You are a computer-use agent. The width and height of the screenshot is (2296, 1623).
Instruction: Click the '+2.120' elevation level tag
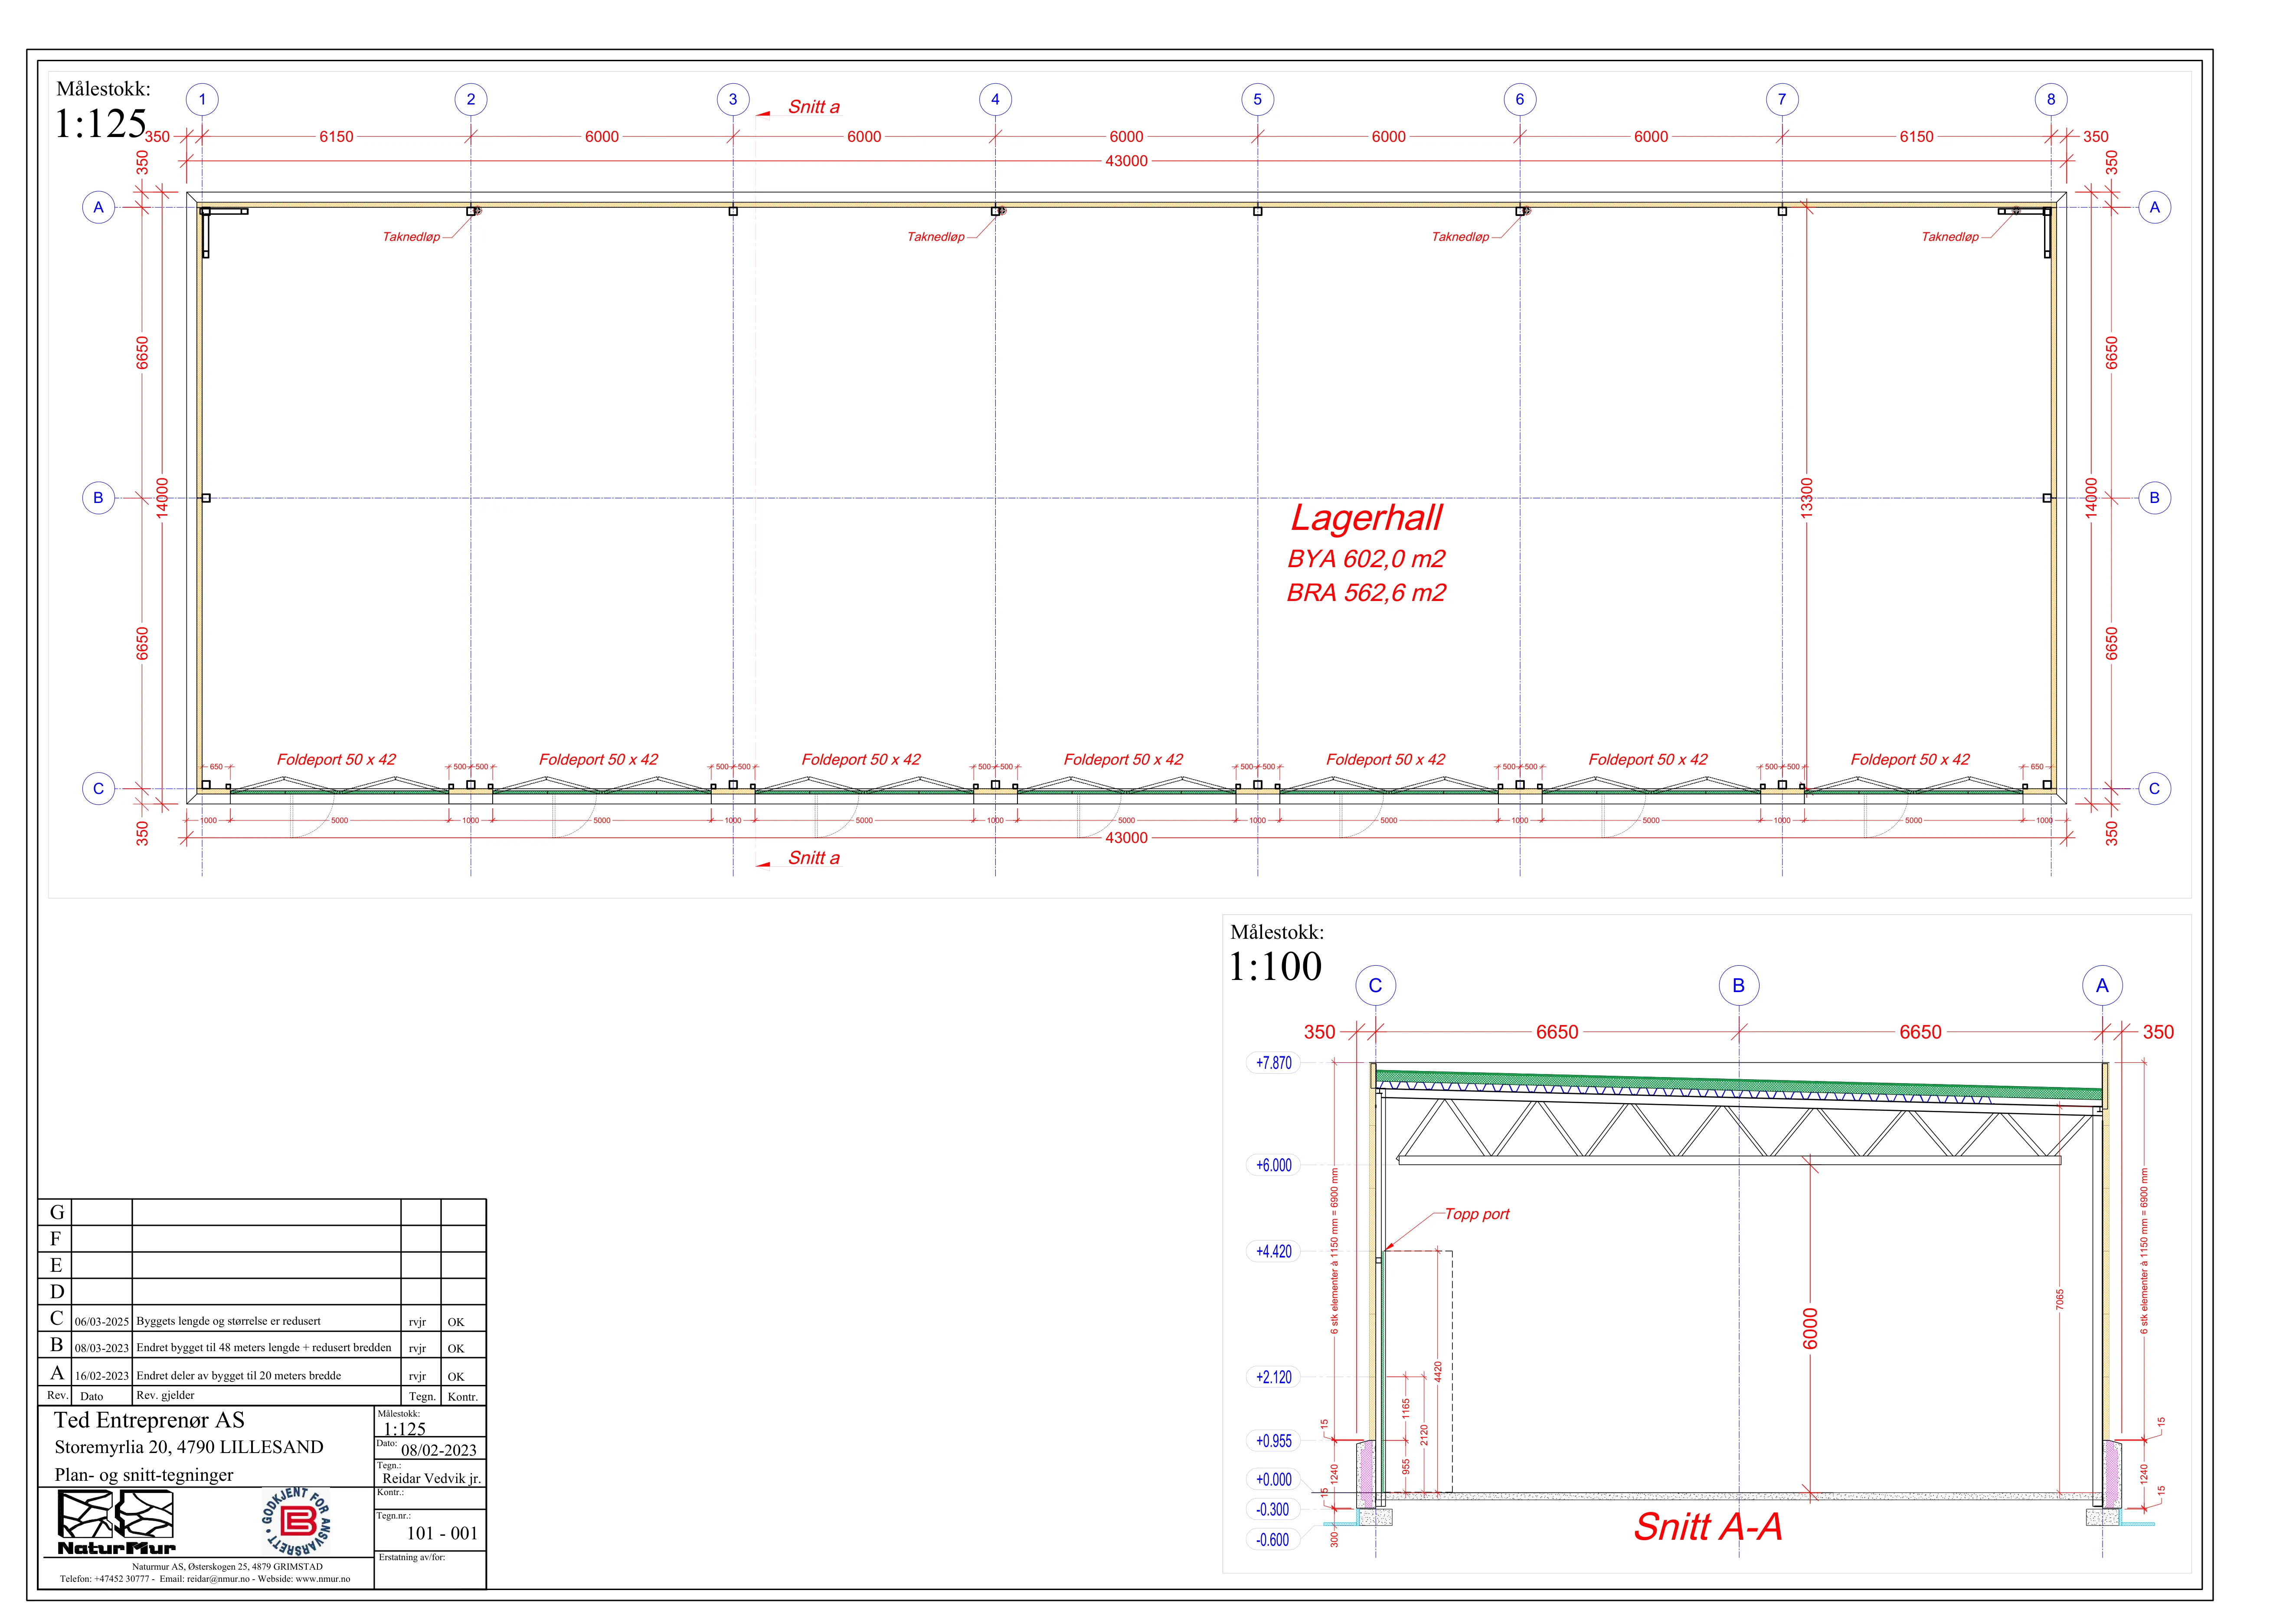[1273, 1377]
